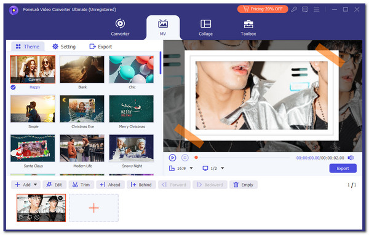
Task: Click the key register icon
Action: click(x=294, y=9)
